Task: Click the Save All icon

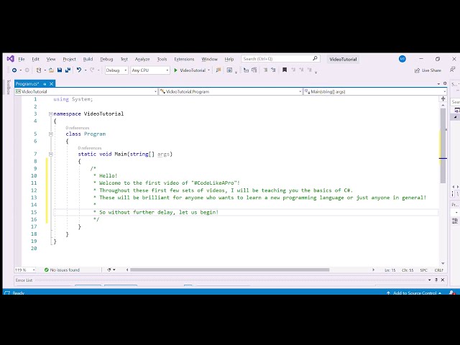Action: click(x=68, y=70)
